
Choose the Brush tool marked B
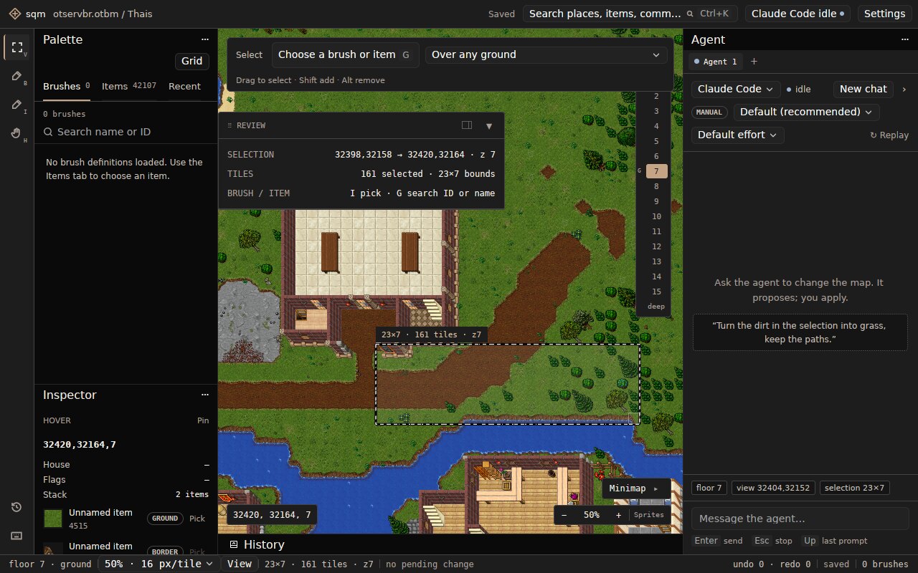coord(17,76)
